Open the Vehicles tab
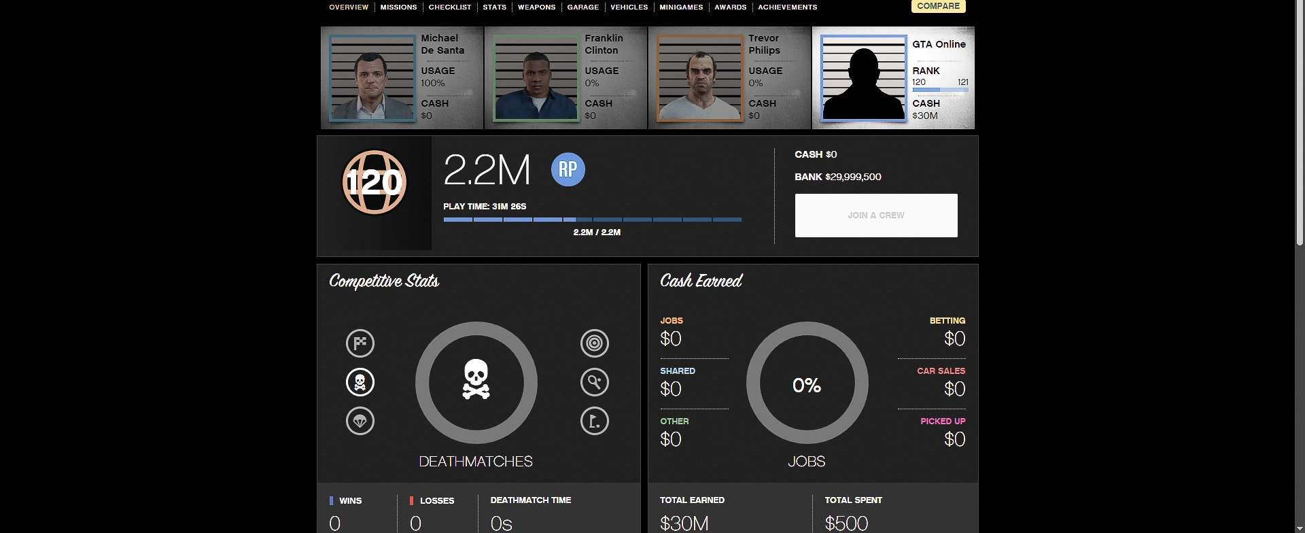Viewport: 1305px width, 533px height. click(629, 7)
